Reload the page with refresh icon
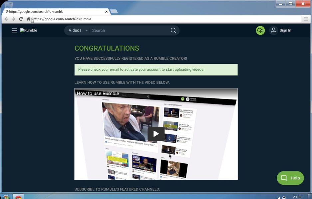The width and height of the screenshot is (312, 199). click(21, 19)
